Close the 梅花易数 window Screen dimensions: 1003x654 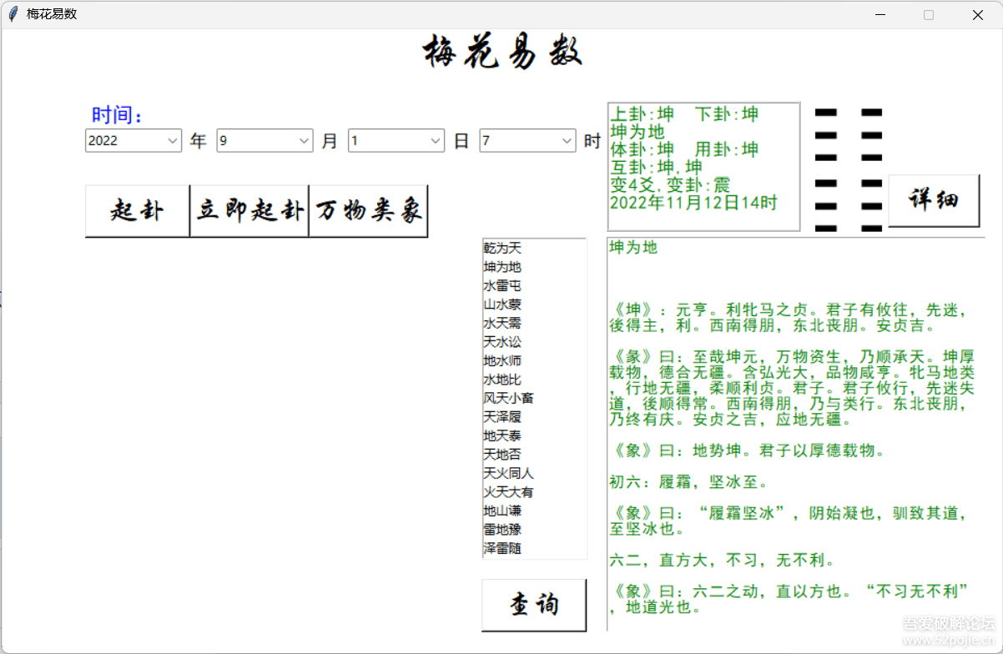pos(977,14)
